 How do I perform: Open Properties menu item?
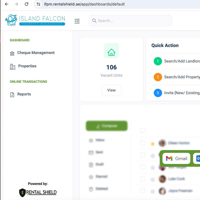click(x=23, y=66)
